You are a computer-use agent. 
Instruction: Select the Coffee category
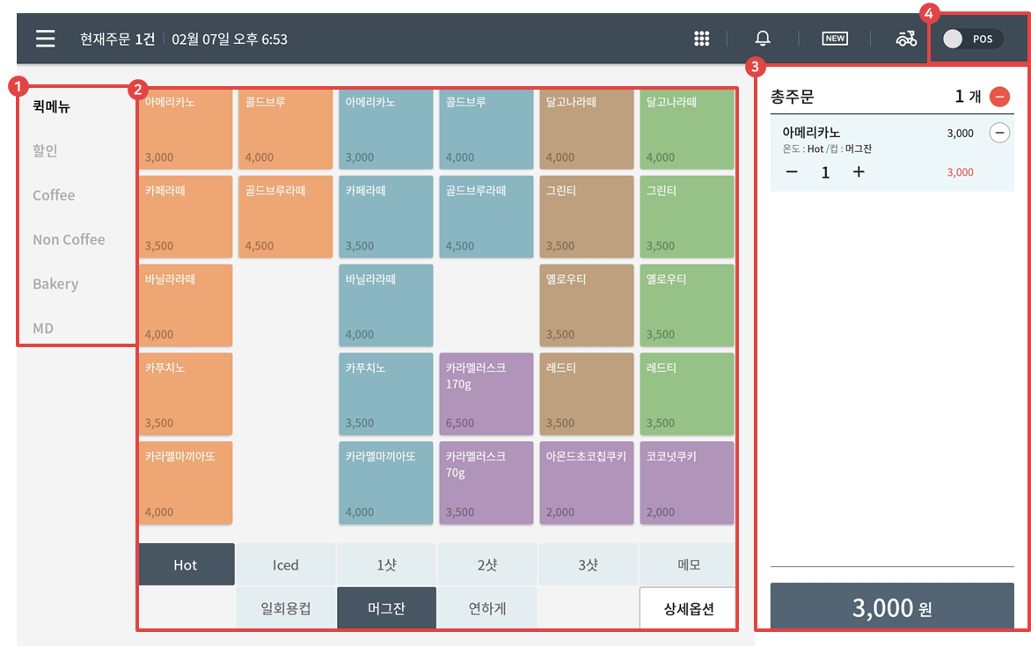[x=54, y=195]
